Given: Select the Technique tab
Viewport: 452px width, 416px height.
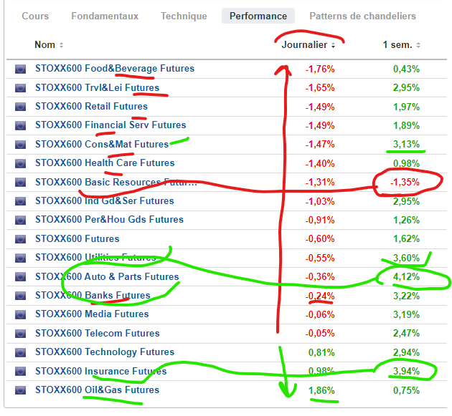Looking at the screenshot, I should click(x=184, y=16).
